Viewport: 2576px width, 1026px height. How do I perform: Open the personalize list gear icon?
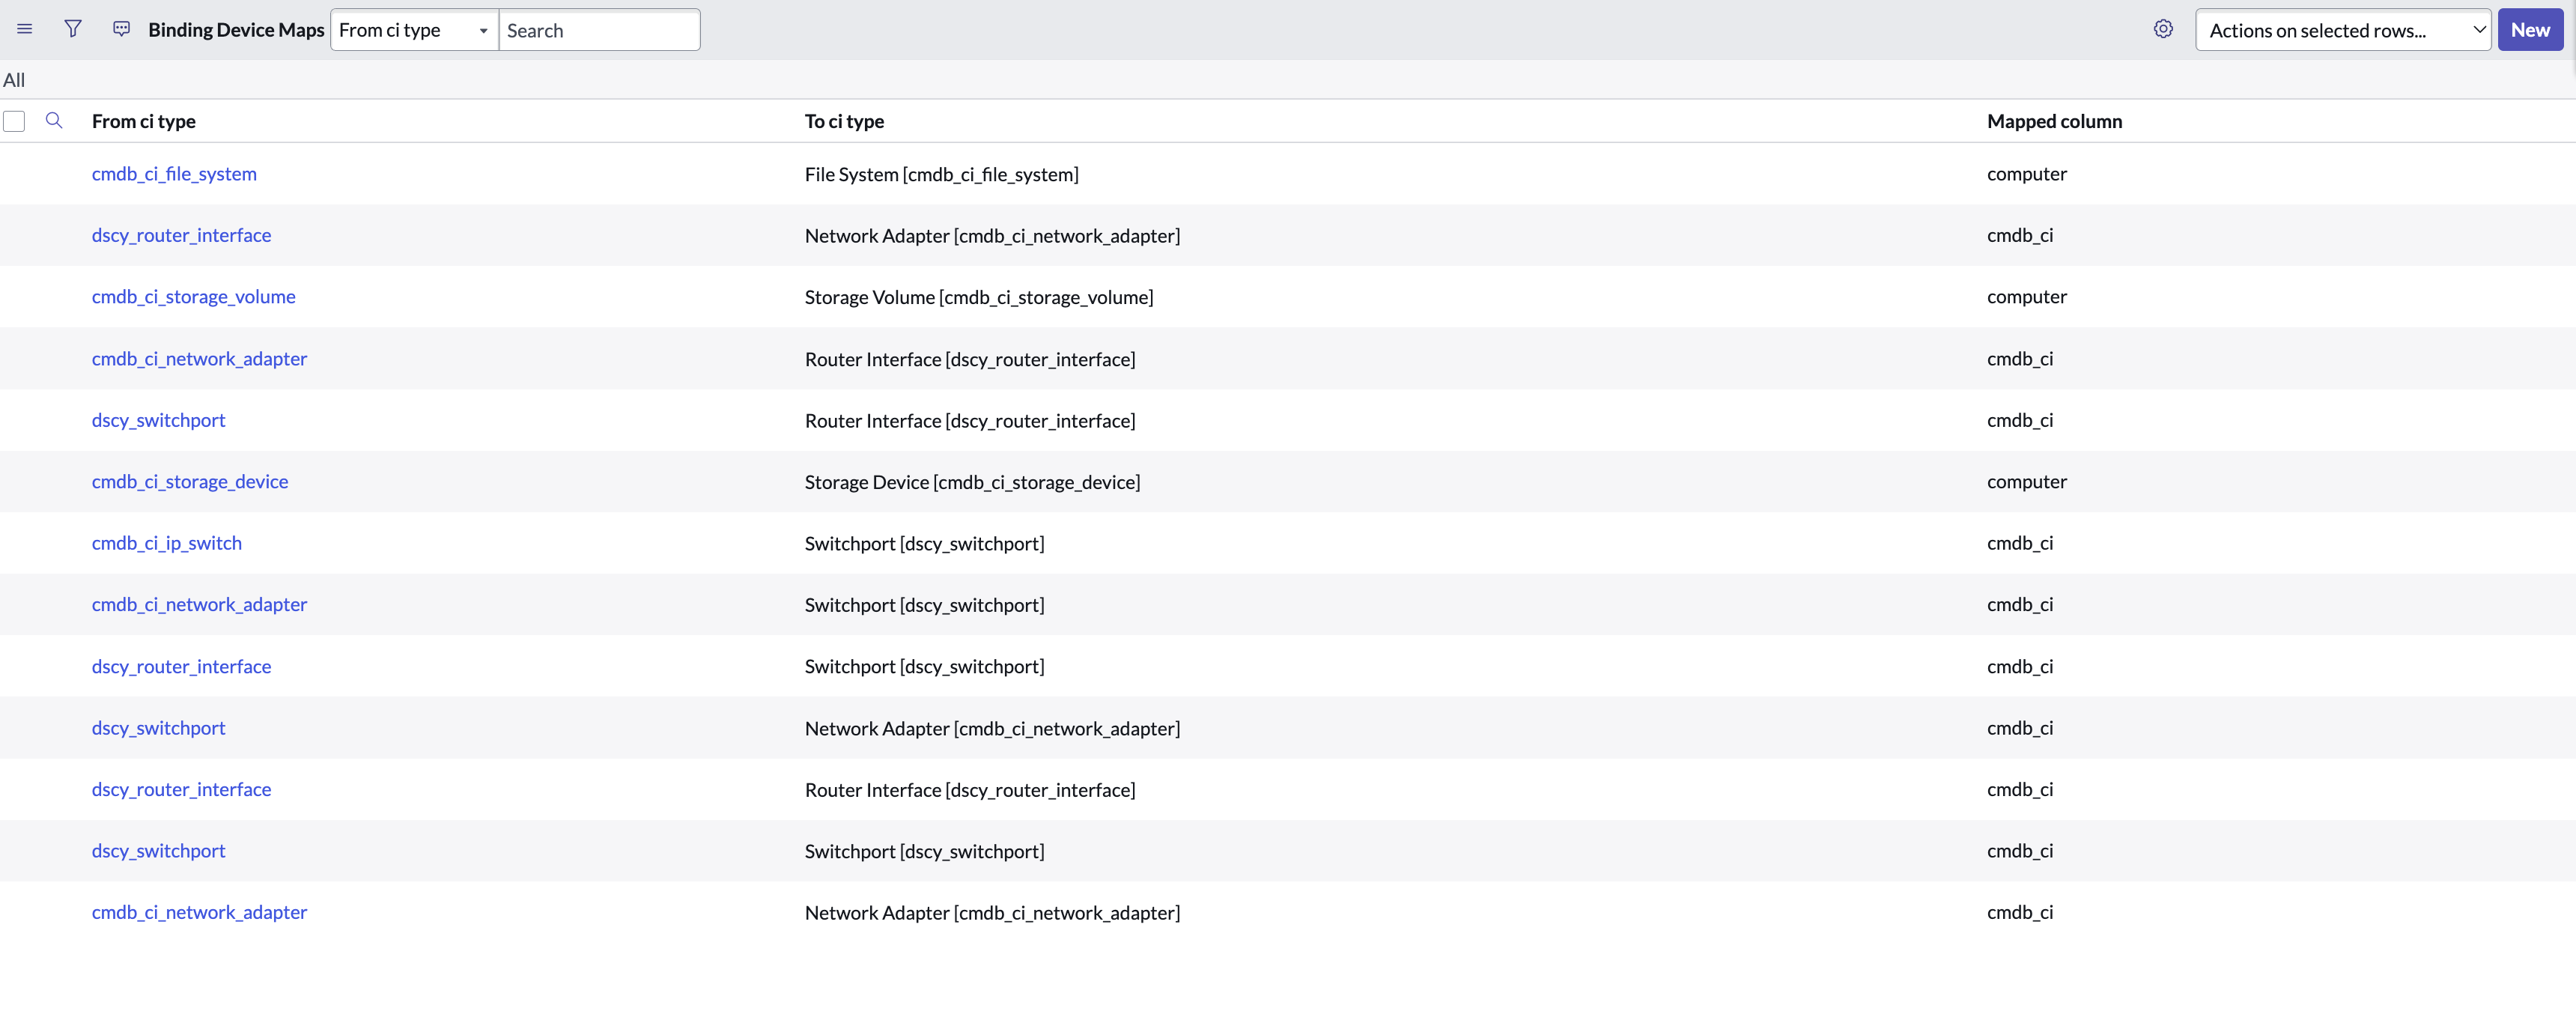[x=2163, y=29]
